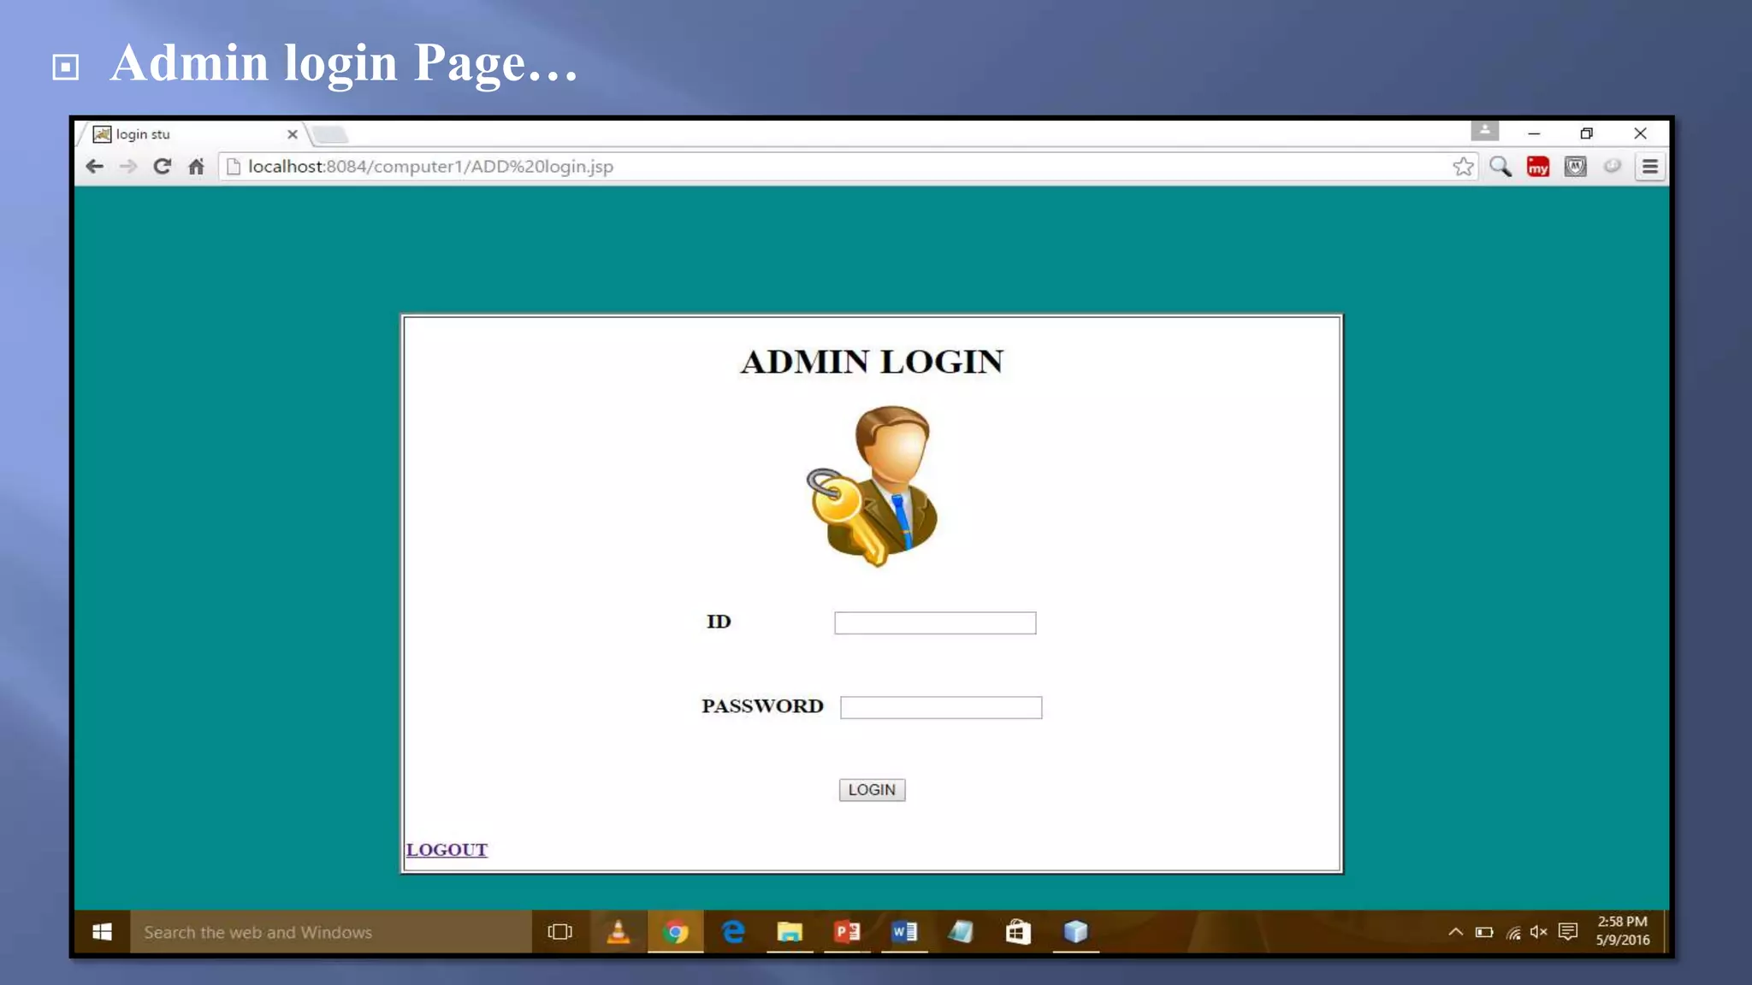
Task: Reload the page with refresh icon
Action: click(162, 167)
